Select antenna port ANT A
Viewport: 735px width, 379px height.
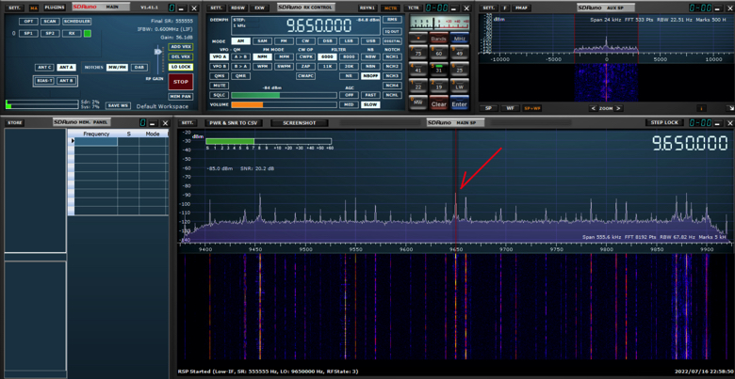[x=66, y=68]
